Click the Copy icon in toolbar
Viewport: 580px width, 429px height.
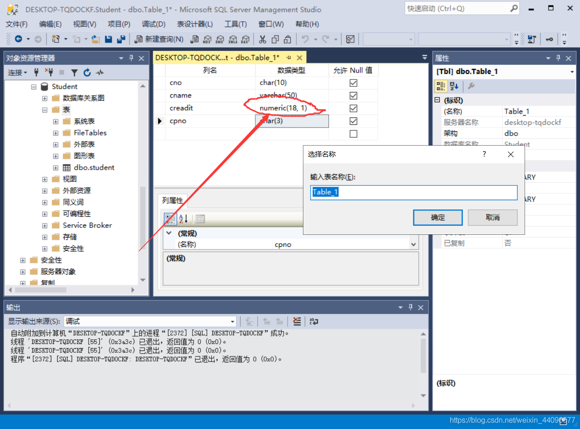[x=275, y=39]
